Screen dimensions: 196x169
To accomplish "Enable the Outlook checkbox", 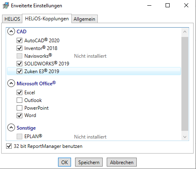I will (19, 100).
